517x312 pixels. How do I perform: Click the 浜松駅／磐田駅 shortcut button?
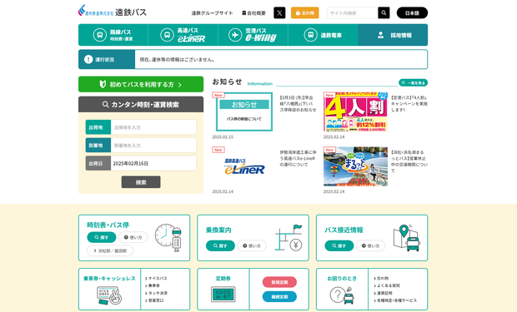110,250
